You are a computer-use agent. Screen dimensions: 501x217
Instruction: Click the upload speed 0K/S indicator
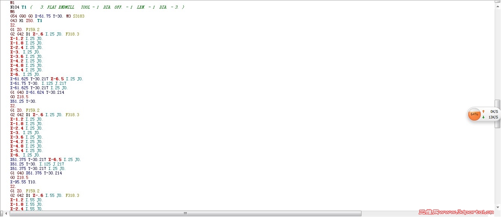click(490, 111)
